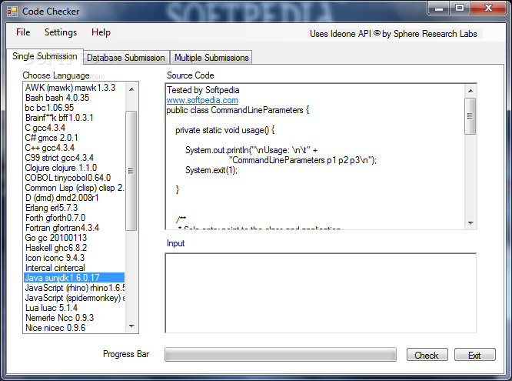Select bc bc1.06.95 language

coord(74,108)
